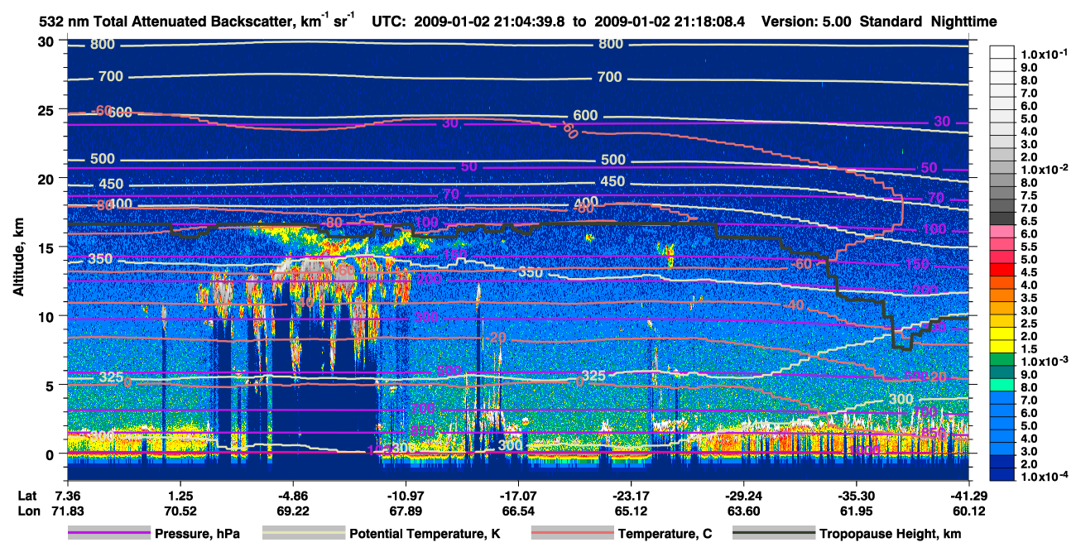The height and width of the screenshot is (552, 1076).
Task: Click the end time '21:18:08.4' in header
Action: tap(711, 22)
